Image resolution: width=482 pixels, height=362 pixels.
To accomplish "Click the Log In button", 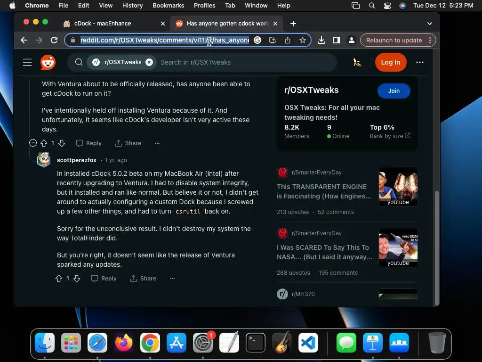I will (x=390, y=62).
